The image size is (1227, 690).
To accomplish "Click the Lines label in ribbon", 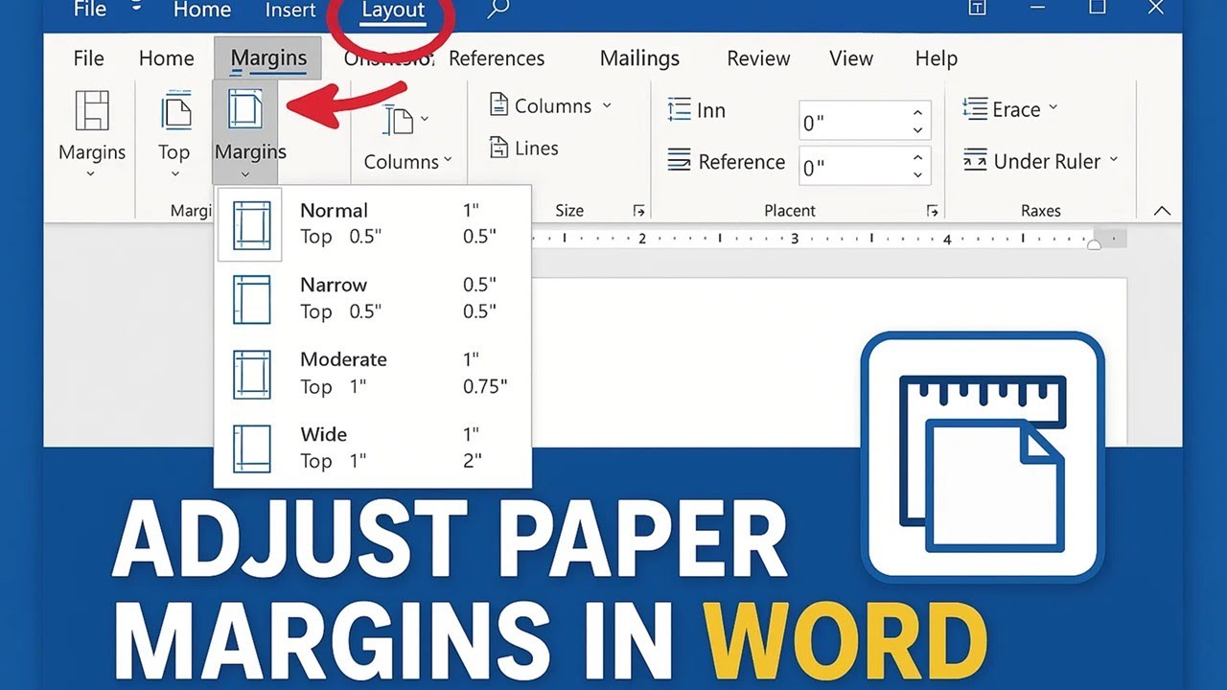I will point(537,149).
